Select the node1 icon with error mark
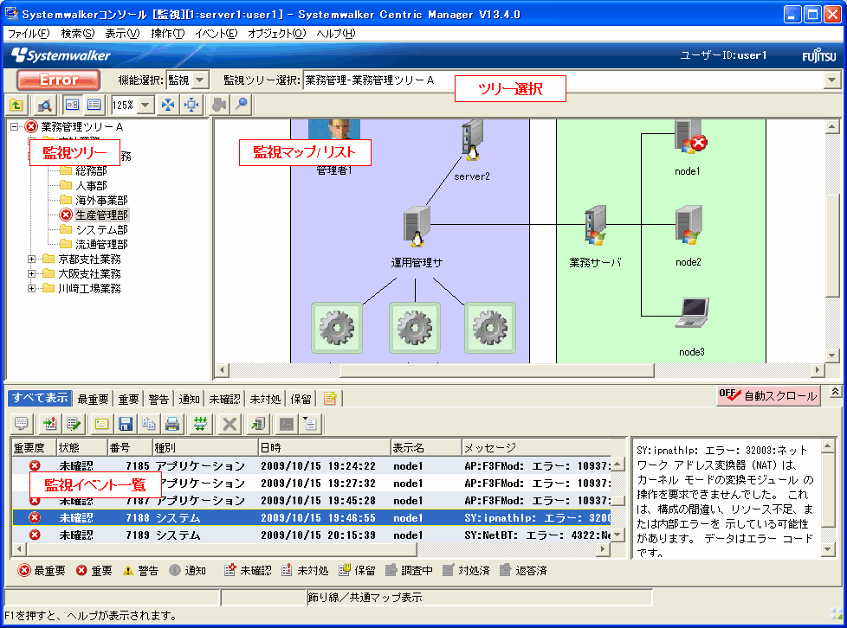Viewport: 847px width, 628px height. (689, 137)
